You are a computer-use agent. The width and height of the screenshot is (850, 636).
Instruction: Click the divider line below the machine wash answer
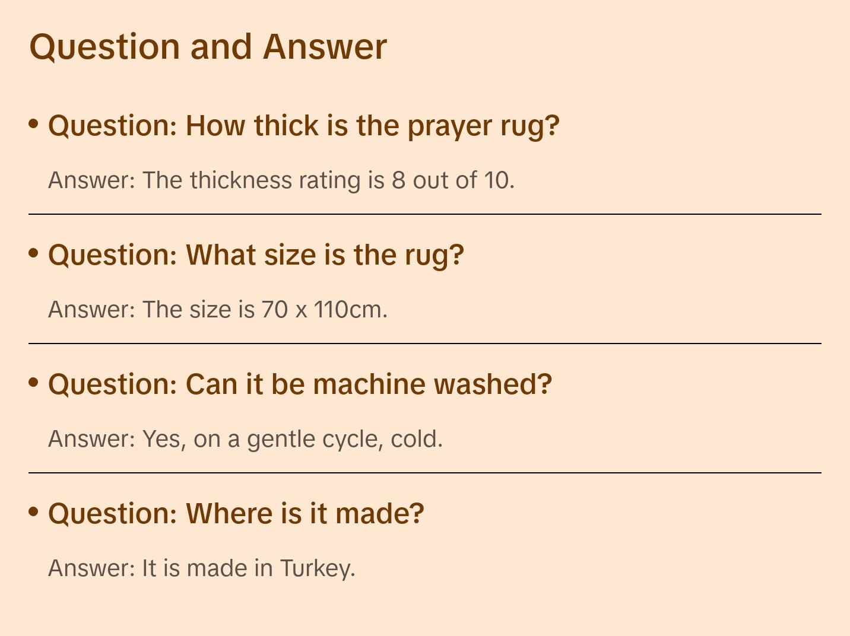425,473
